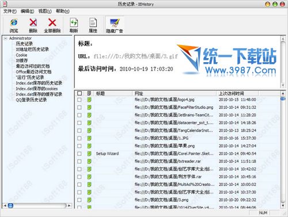This screenshot has width=288, height=217.
Task: Check the box for 1.JPG row
Action: (79, 138)
